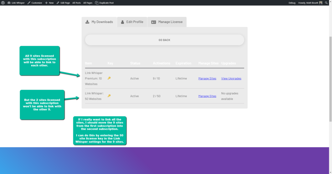Click the Activations column header
This screenshot has height=174, width=332.
pos(161,63)
